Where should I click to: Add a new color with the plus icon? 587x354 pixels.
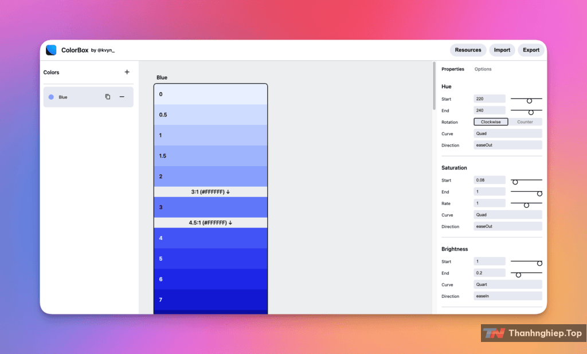point(127,72)
